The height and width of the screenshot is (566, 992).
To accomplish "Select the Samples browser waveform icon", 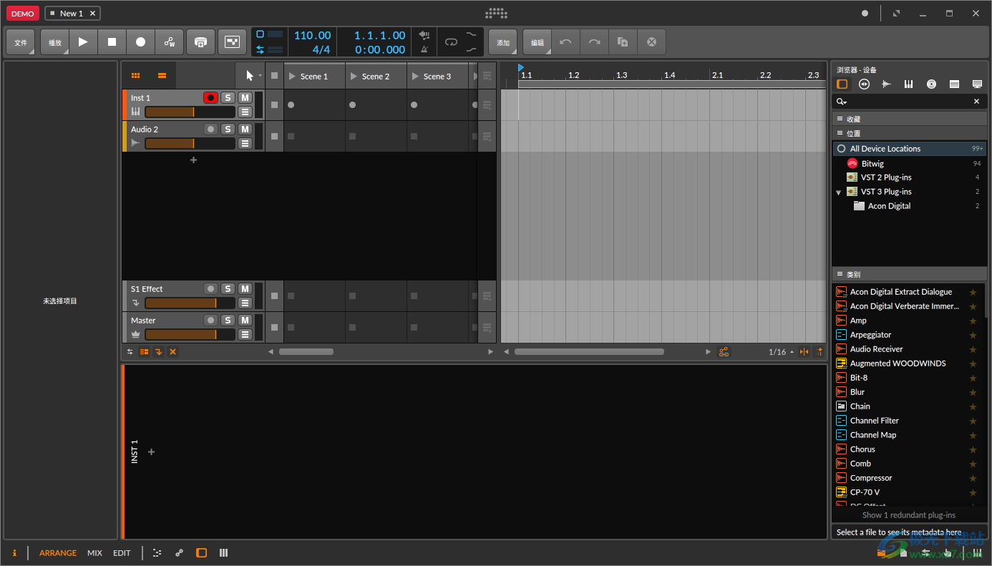I will click(886, 84).
